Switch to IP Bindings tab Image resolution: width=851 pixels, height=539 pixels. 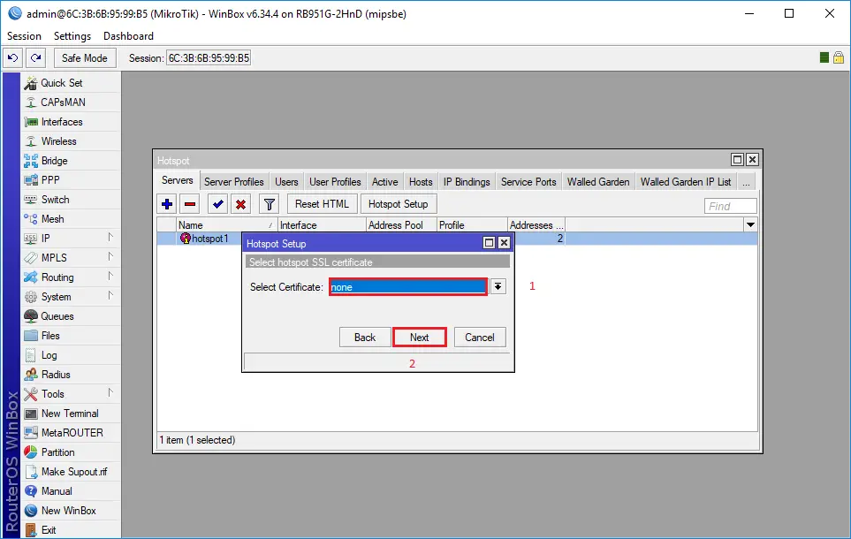click(467, 182)
